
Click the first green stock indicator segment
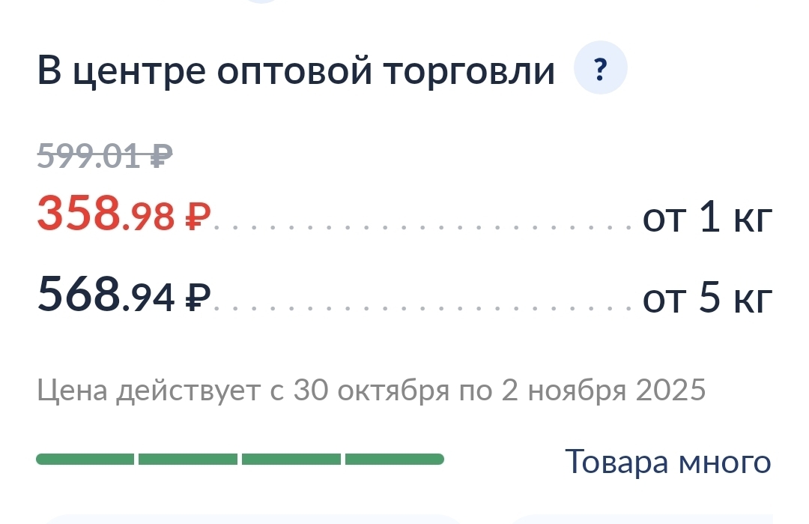coord(86,459)
